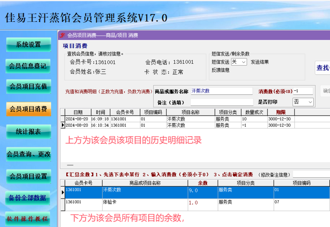Click the 商品或项目名称 column header
The height and width of the screenshot is (227, 330).
(145, 183)
